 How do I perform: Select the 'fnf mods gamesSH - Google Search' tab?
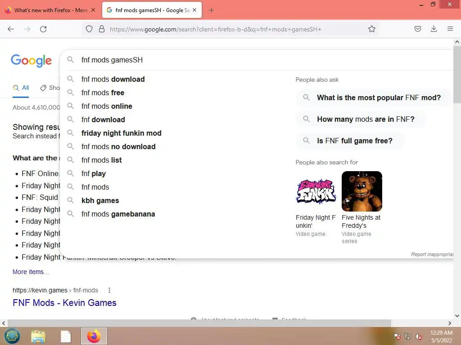tap(152, 10)
